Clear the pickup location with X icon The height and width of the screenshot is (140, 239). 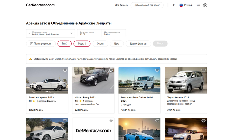point(71,33)
